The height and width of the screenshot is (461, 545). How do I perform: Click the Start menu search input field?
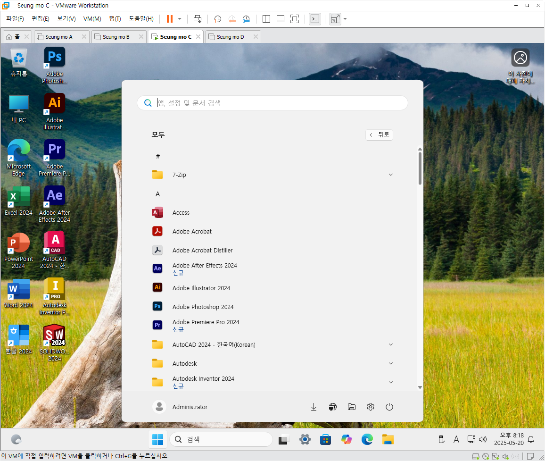(272, 103)
